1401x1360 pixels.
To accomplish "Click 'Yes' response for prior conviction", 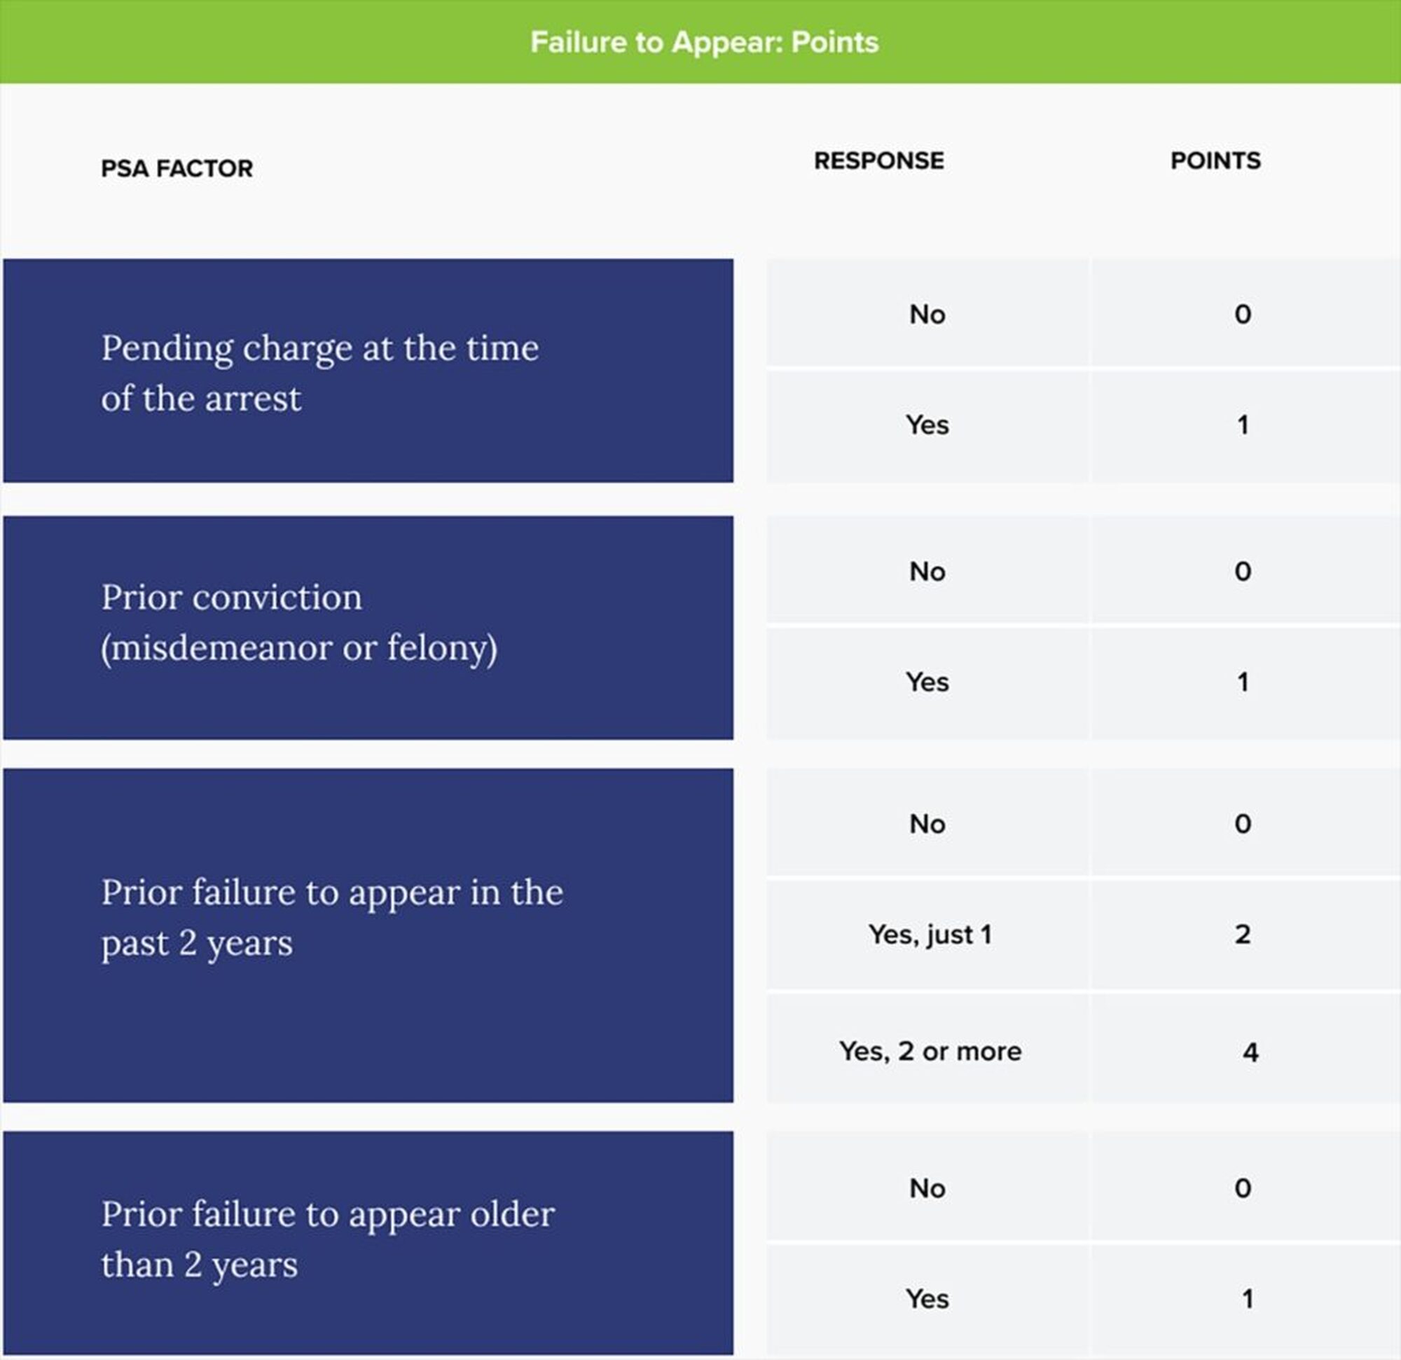I will pyautogui.click(x=927, y=682).
